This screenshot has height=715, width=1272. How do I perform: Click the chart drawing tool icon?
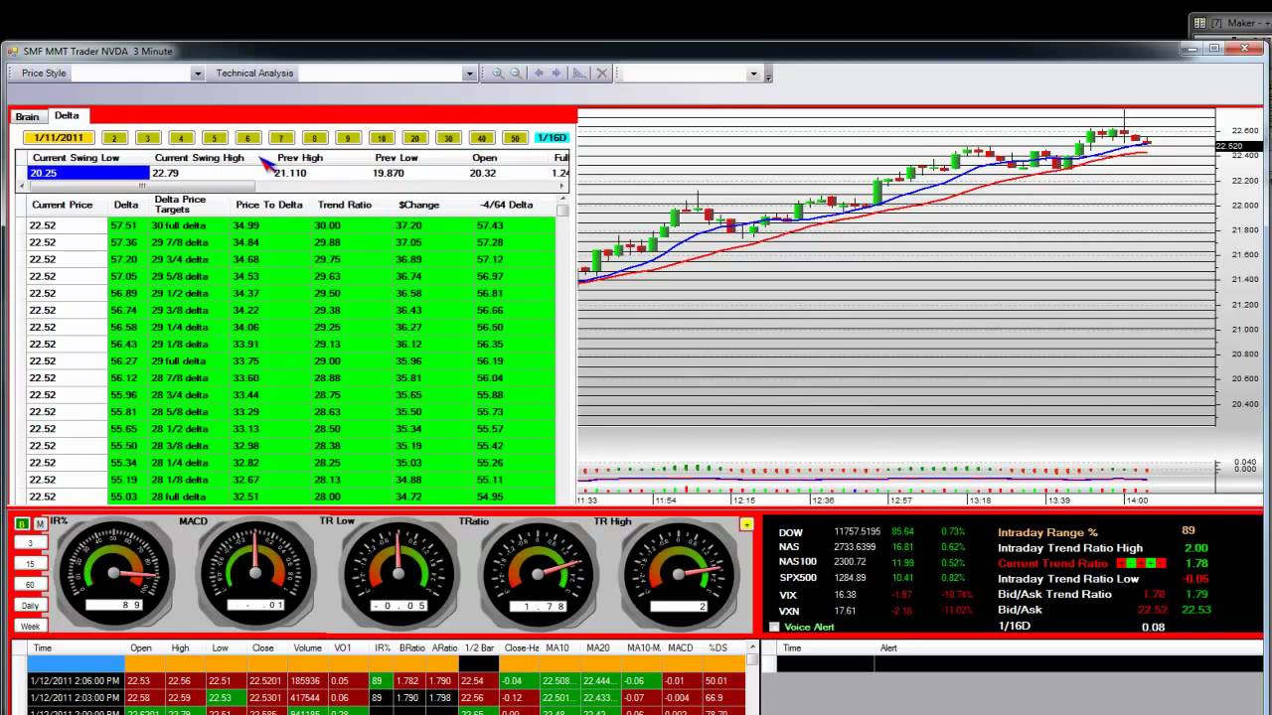[579, 73]
